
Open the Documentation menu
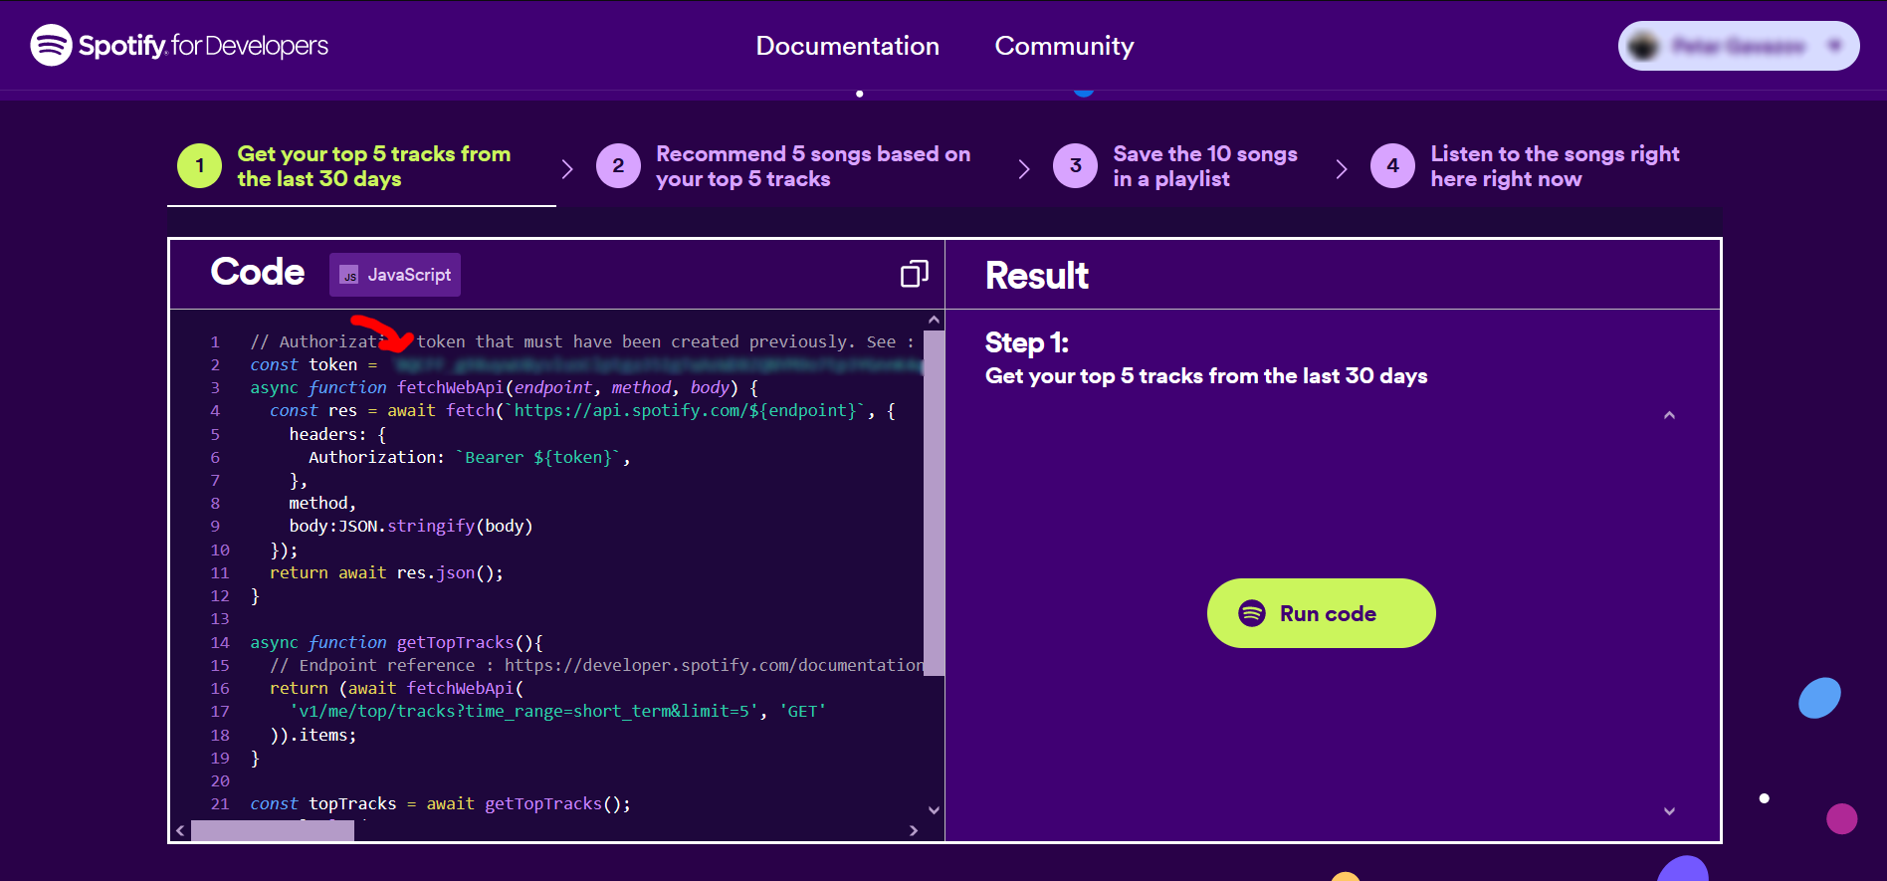coord(847,46)
